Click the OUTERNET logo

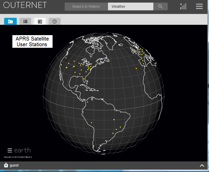coord(25,5)
